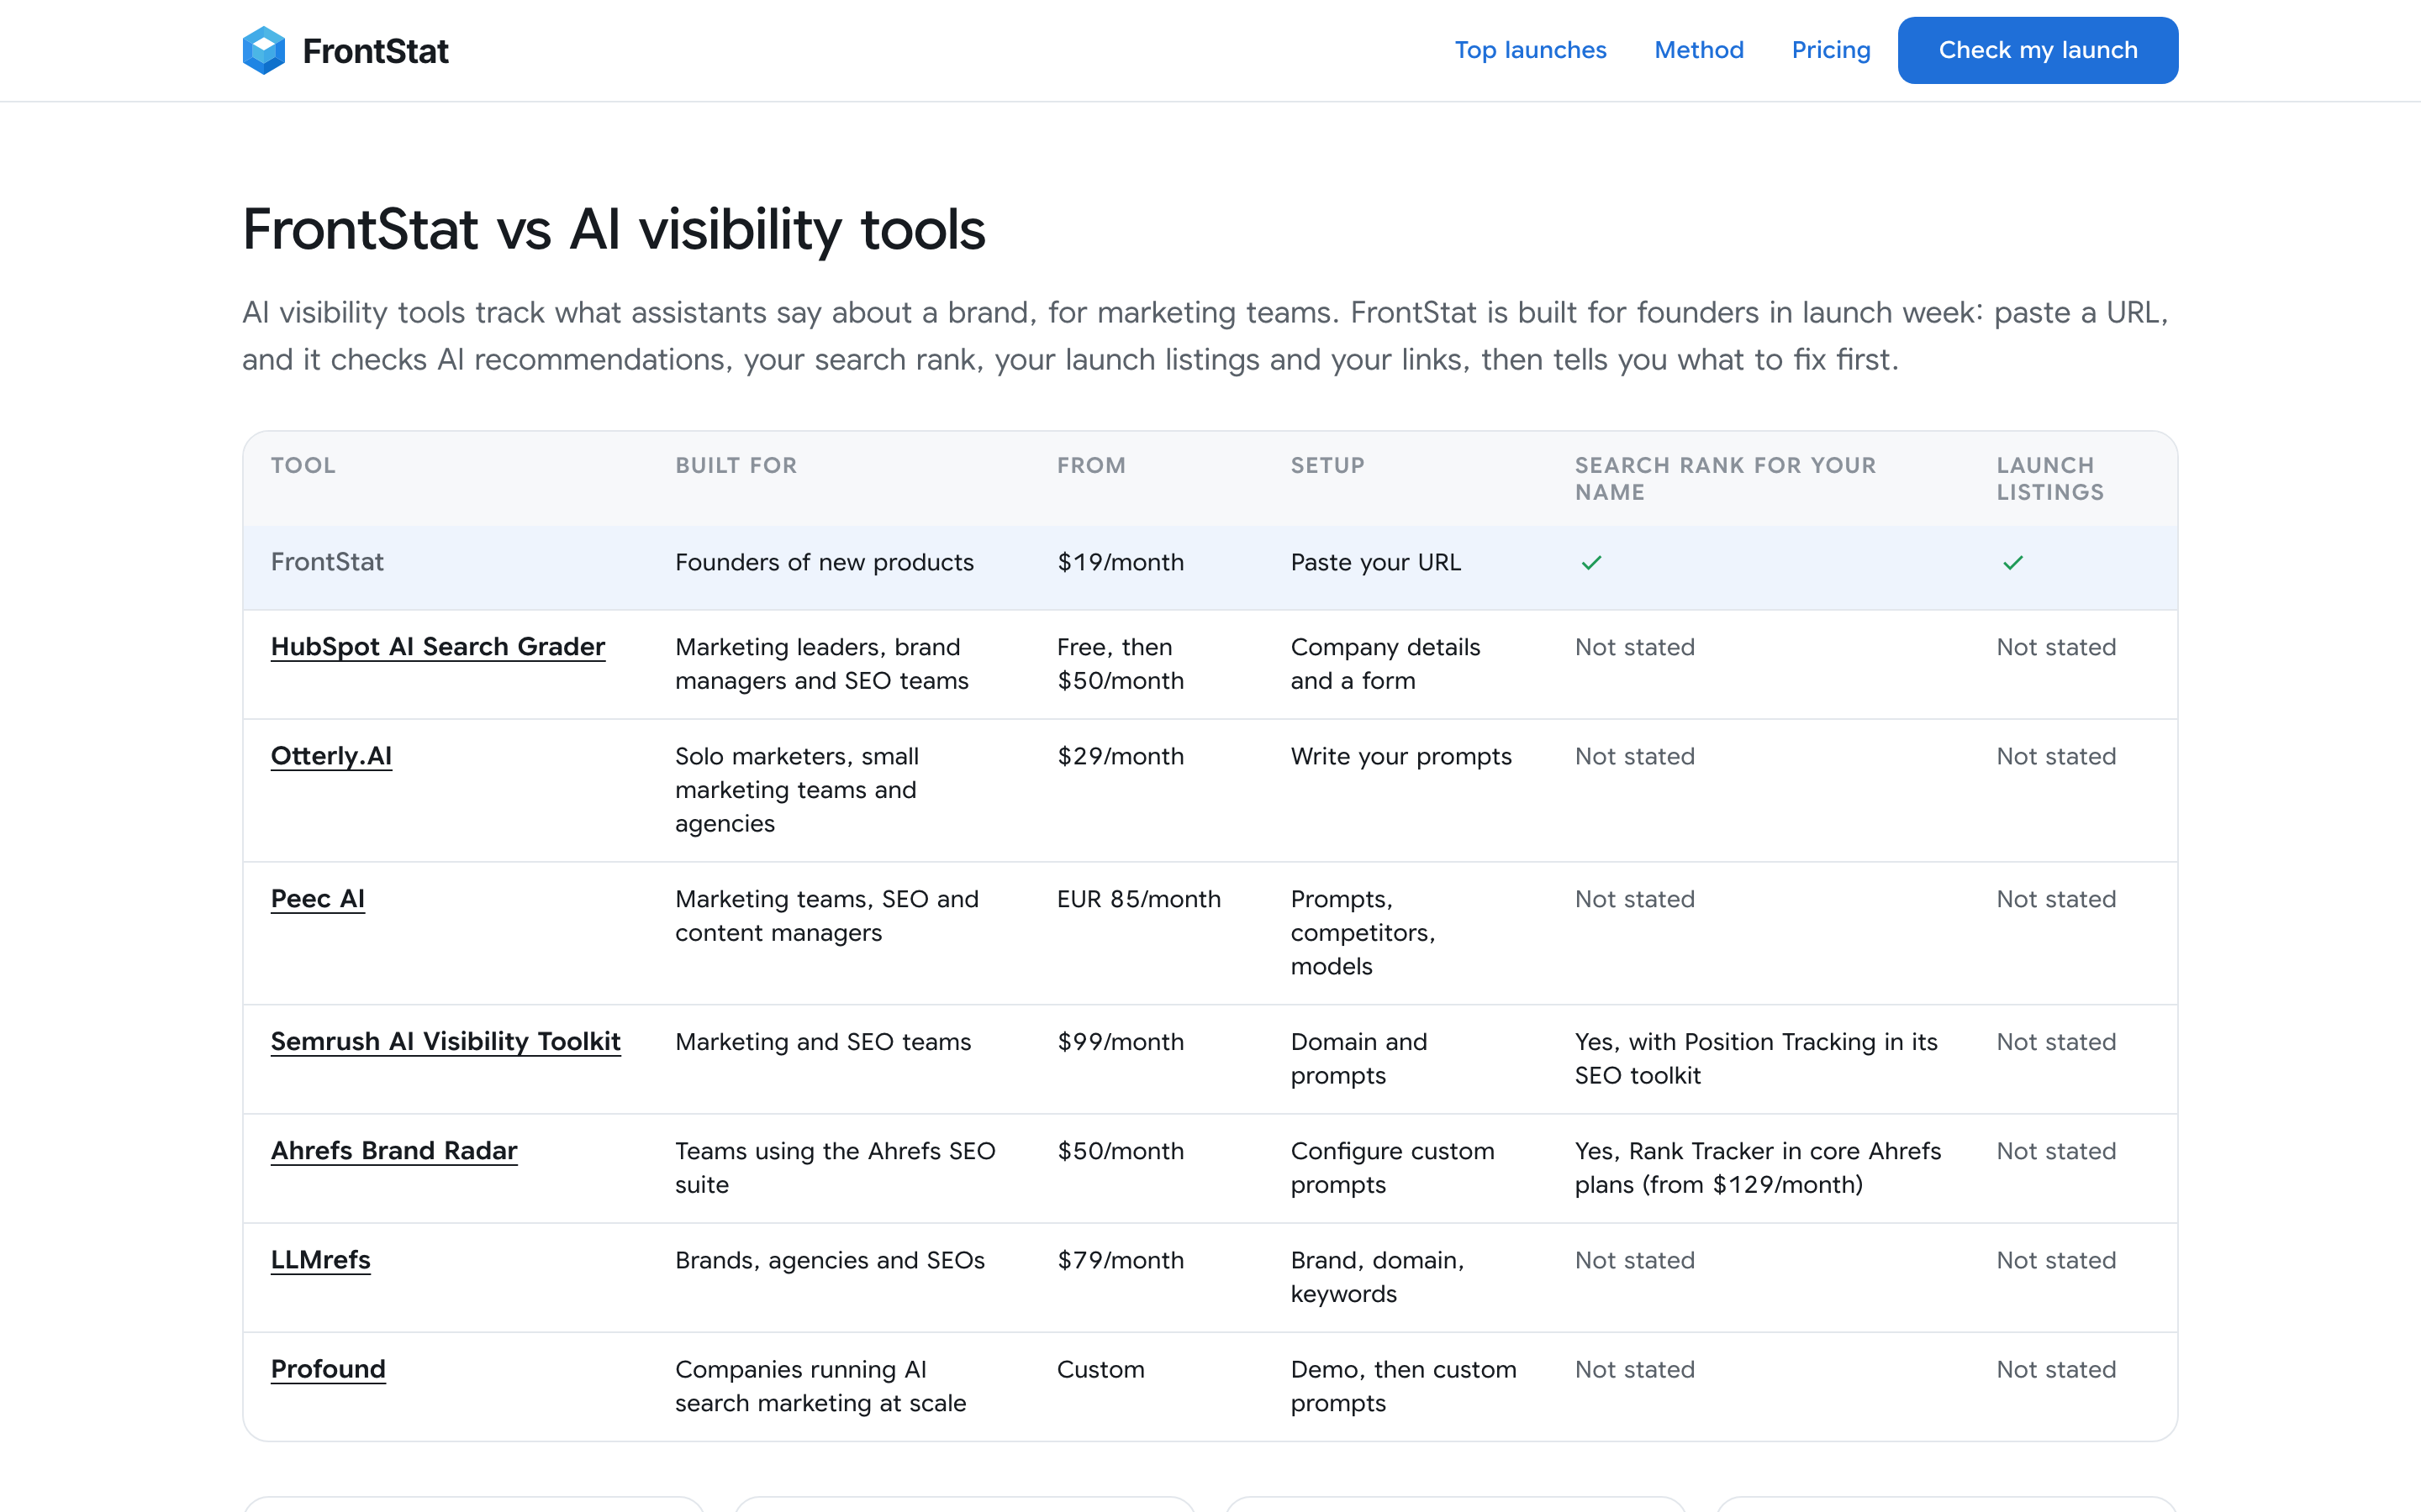Click the 'Free, then $50/month' cell
Viewport: 2421px width, 1512px height.
1121,664
